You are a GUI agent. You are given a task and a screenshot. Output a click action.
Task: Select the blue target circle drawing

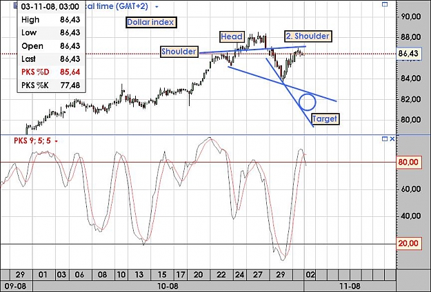point(307,102)
